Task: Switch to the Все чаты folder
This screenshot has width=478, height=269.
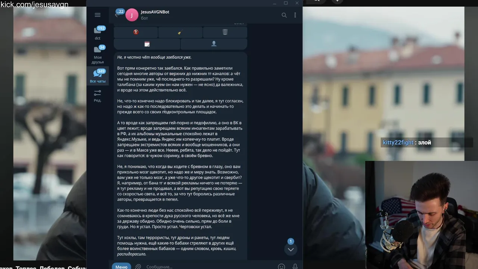Action: point(97,76)
